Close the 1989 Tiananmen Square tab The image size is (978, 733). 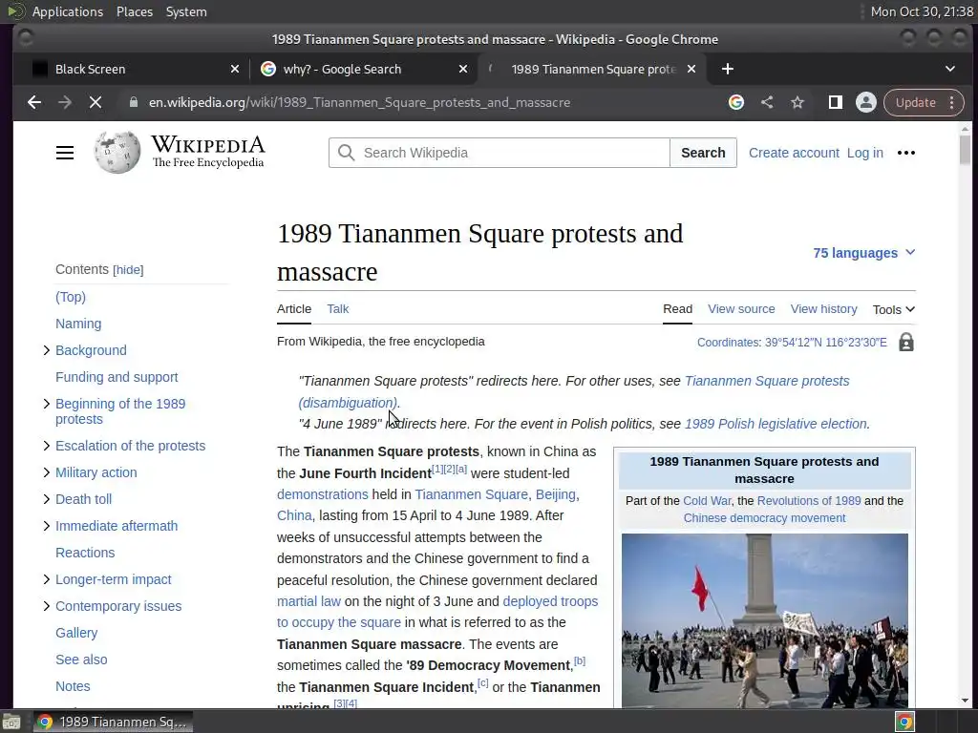691,69
